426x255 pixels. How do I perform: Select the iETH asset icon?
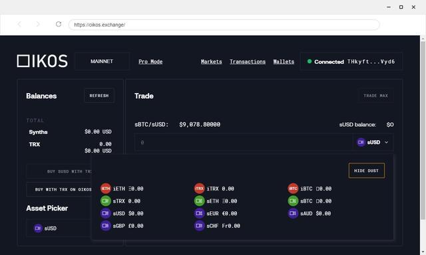(x=106, y=189)
